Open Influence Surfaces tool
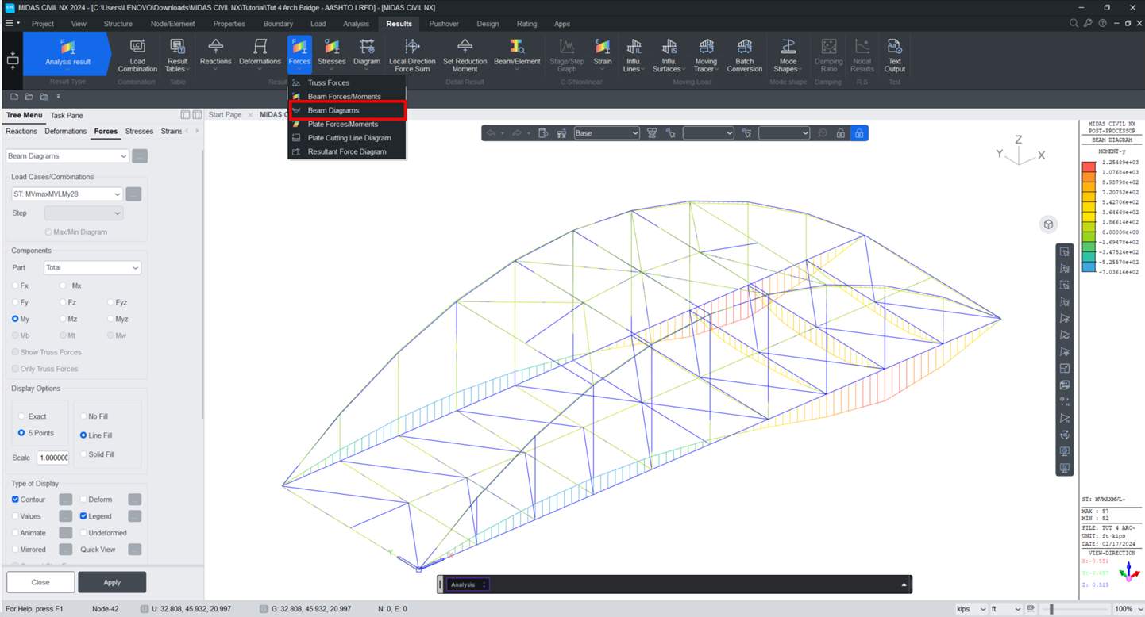Image resolution: width=1145 pixels, height=617 pixels. click(x=669, y=56)
